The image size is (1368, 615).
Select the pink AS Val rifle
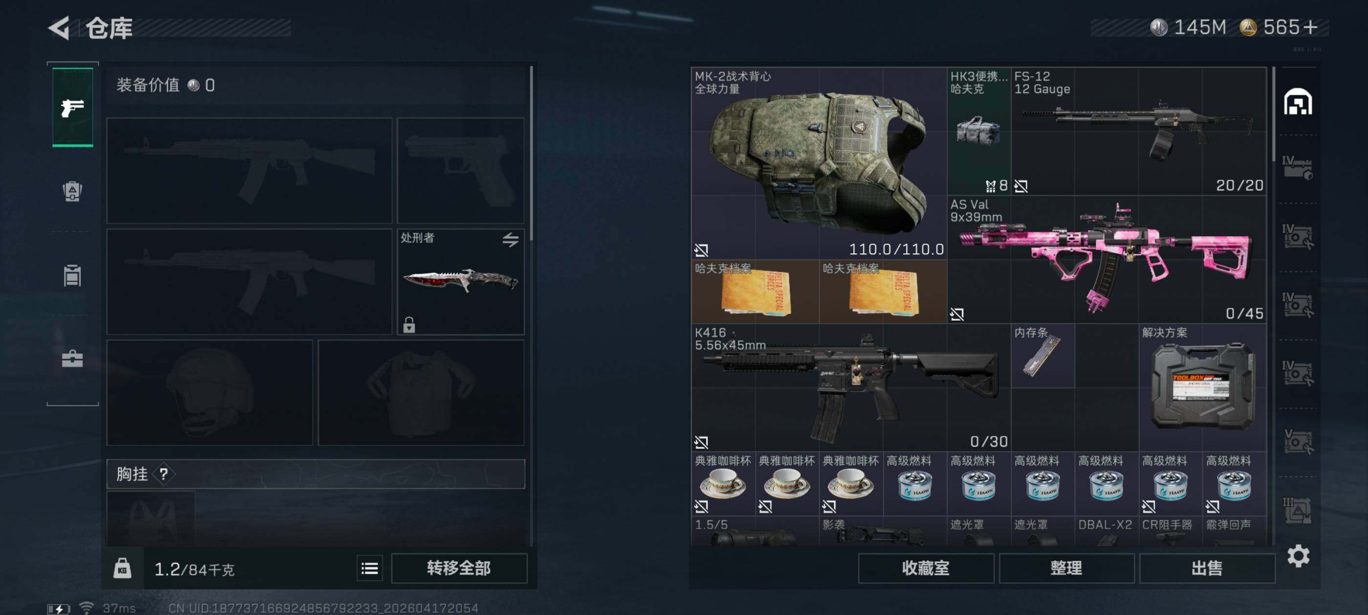[1107, 260]
